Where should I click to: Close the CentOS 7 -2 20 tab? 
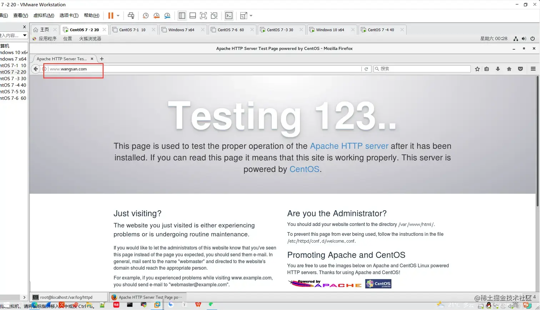coord(104,30)
